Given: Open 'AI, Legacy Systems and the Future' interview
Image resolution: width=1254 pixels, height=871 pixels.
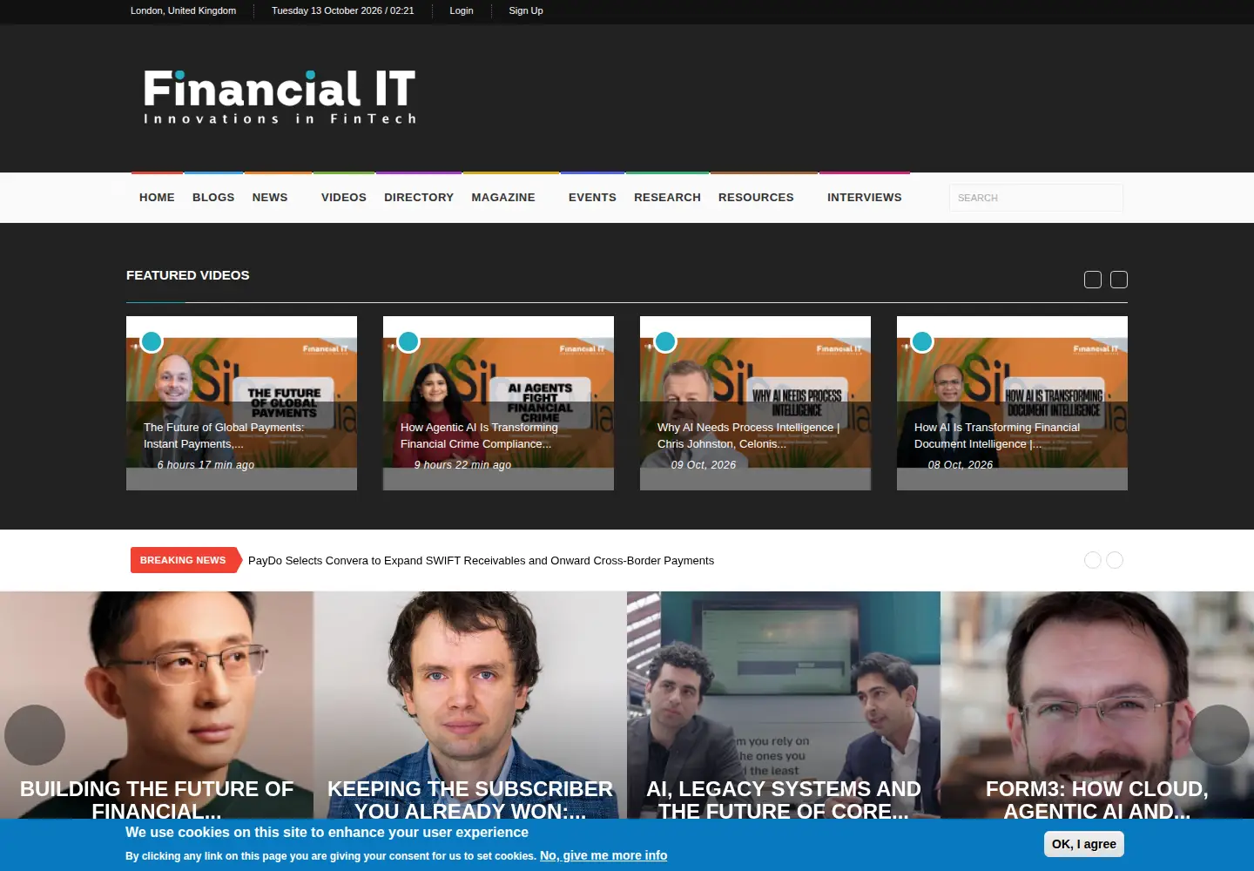Looking at the screenshot, I should click(784, 800).
